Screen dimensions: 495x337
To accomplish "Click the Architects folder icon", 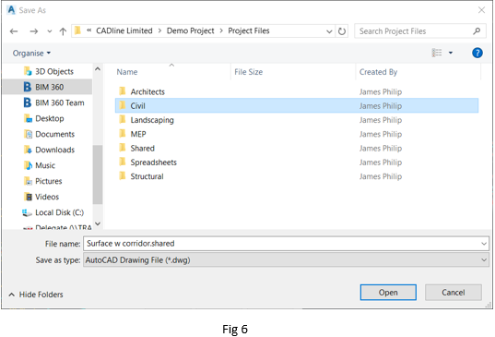I will (123, 91).
